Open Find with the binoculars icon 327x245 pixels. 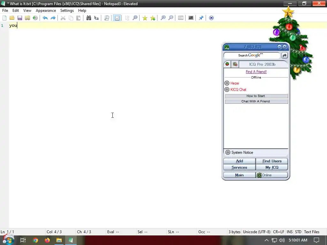(89, 18)
